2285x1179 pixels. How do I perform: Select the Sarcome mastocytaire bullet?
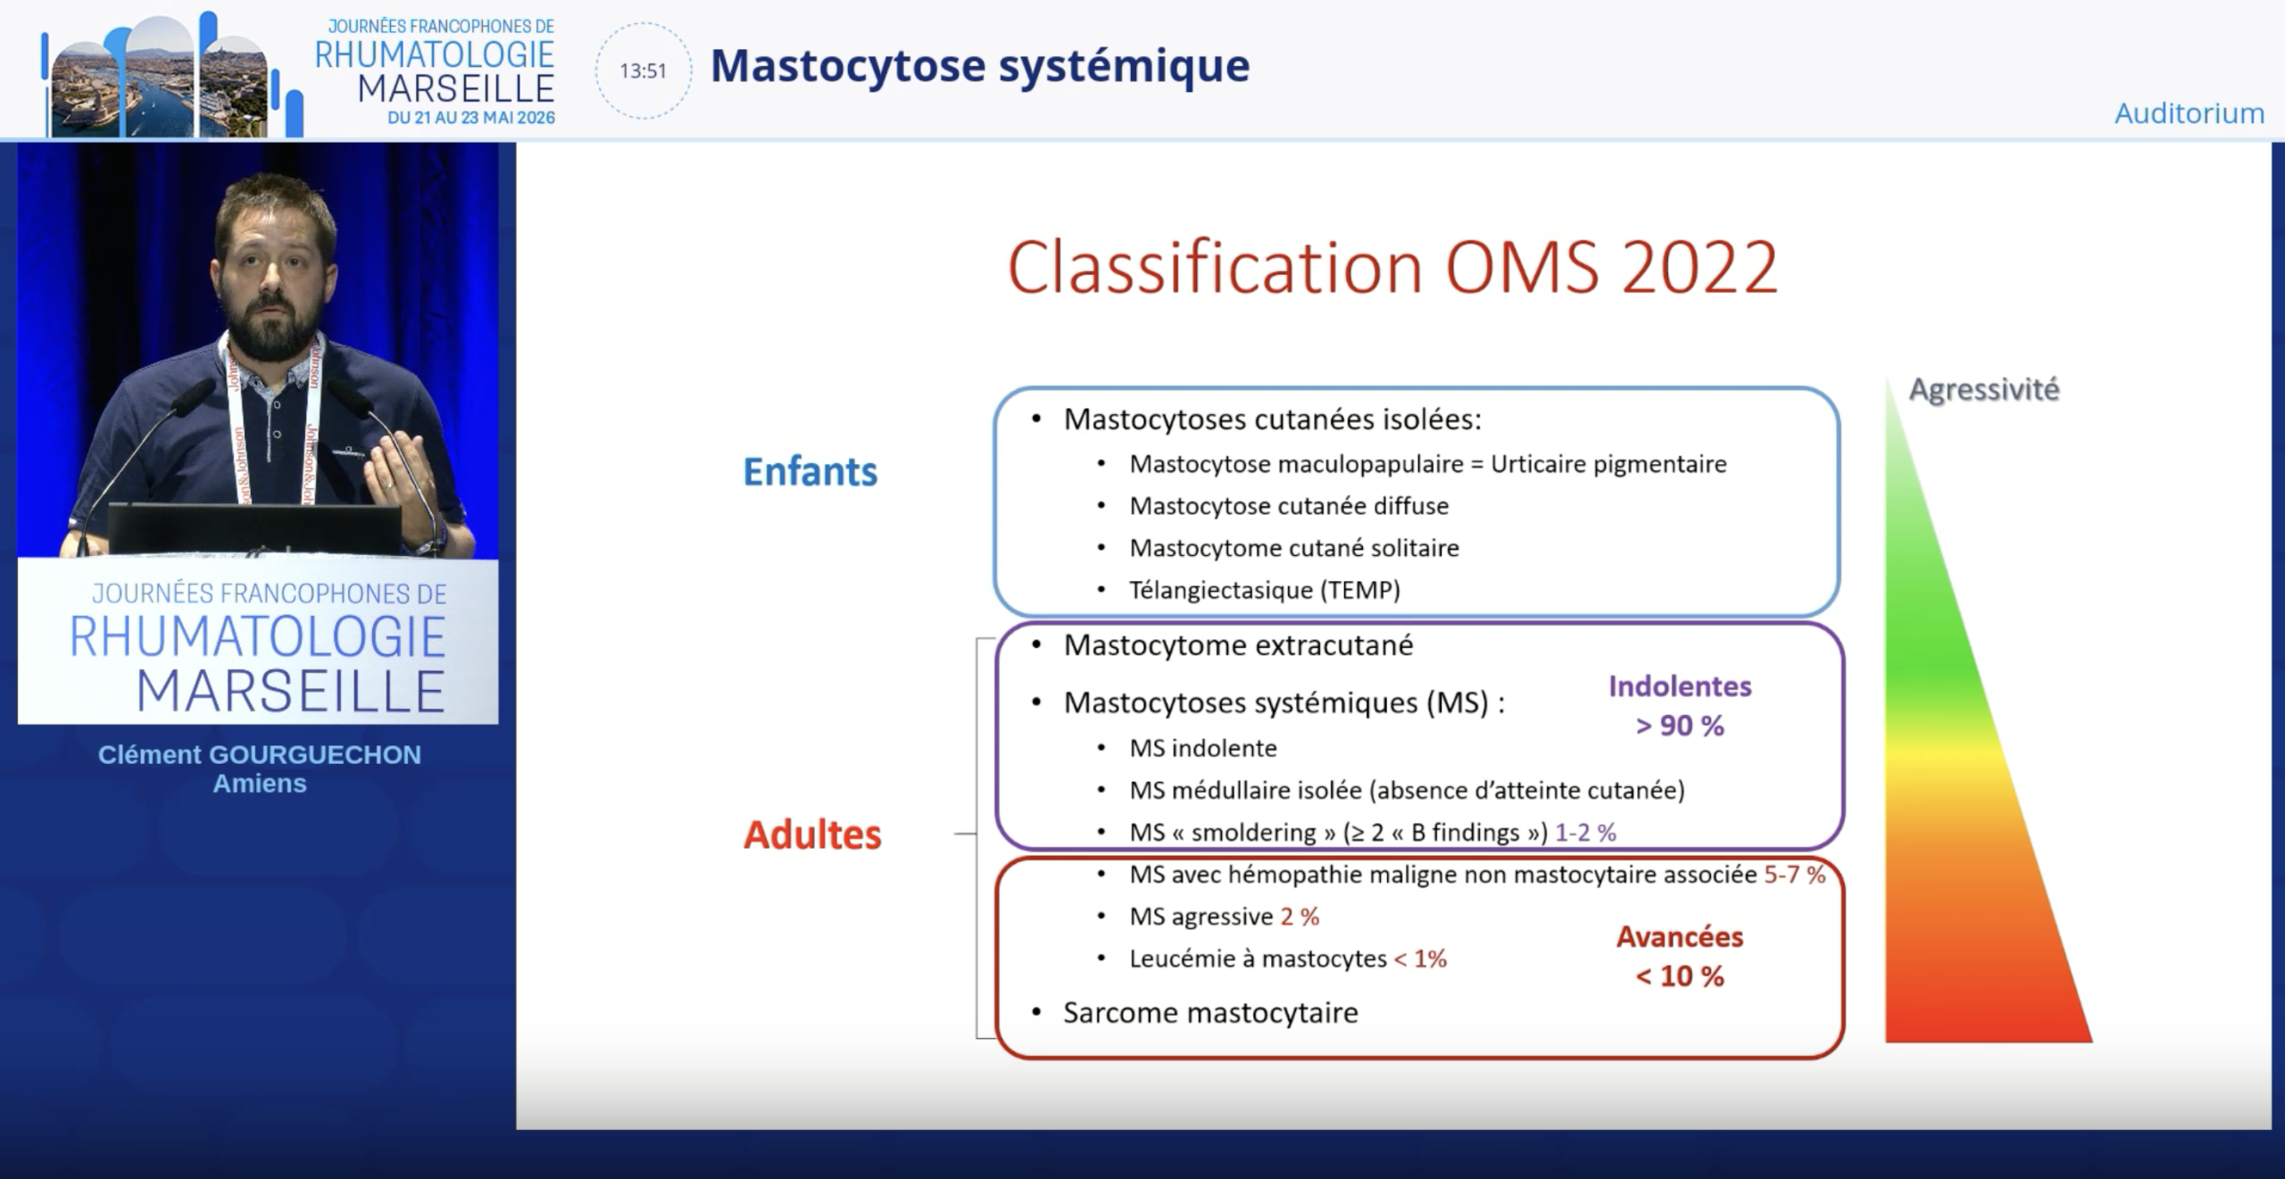(x=1210, y=1013)
